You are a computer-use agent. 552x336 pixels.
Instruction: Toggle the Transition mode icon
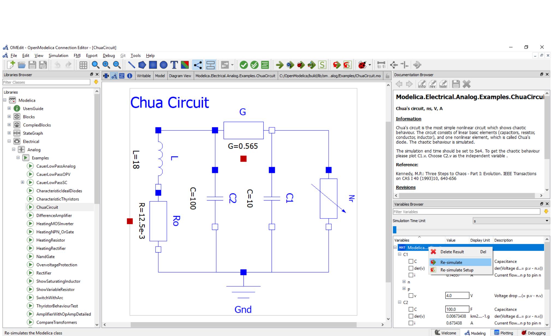coord(210,65)
